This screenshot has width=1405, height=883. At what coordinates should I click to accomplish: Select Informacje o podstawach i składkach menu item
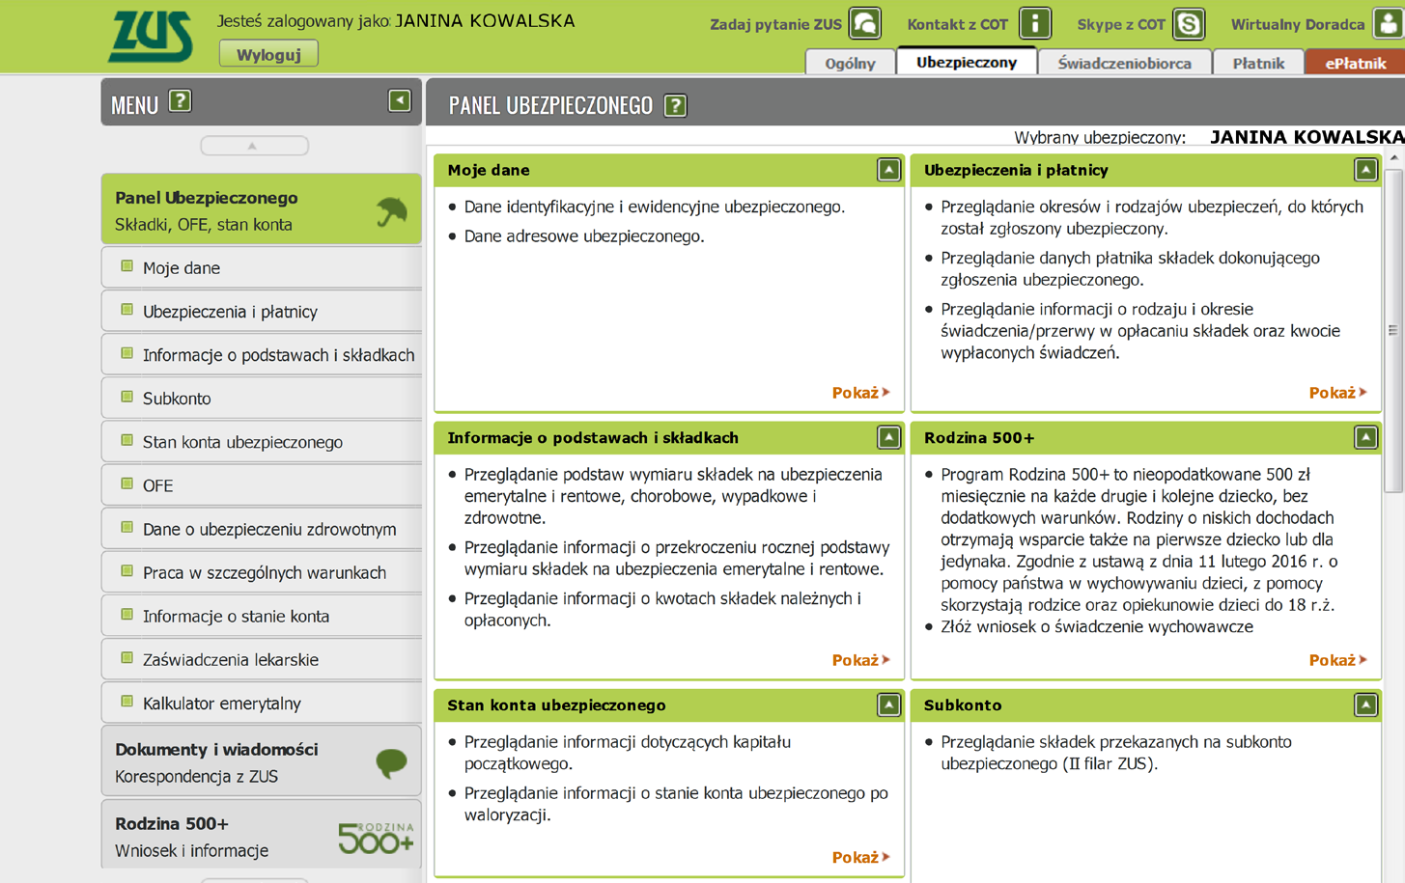pos(261,354)
